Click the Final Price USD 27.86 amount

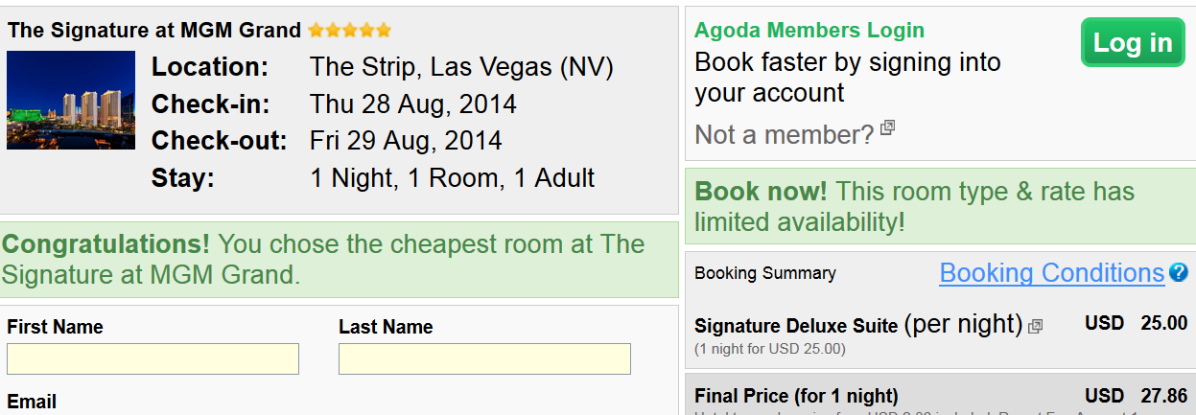pos(1163,395)
